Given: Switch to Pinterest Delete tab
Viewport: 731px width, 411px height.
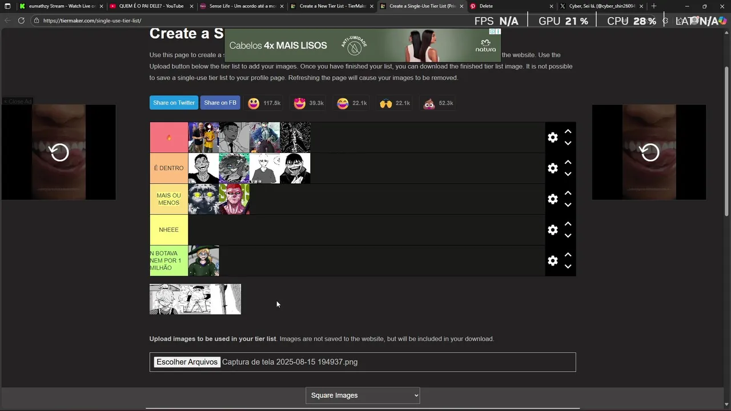Looking at the screenshot, I should pos(511,6).
